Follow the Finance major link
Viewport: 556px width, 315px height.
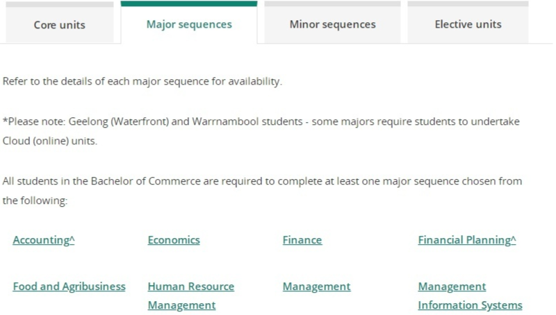(x=302, y=240)
